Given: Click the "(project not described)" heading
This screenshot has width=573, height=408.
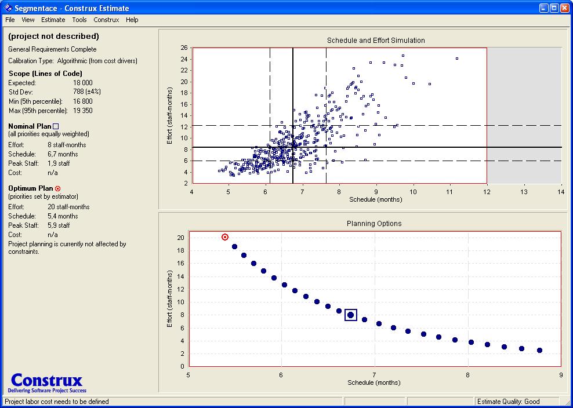Looking at the screenshot, I should [53, 36].
